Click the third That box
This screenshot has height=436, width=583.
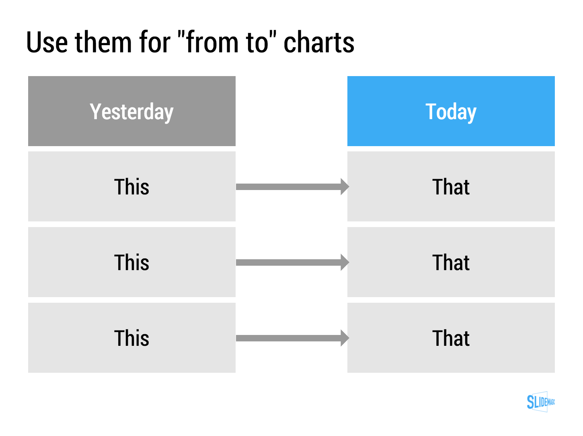point(451,338)
